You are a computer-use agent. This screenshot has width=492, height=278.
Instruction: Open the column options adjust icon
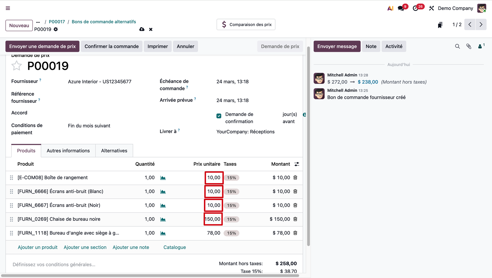coord(297,164)
